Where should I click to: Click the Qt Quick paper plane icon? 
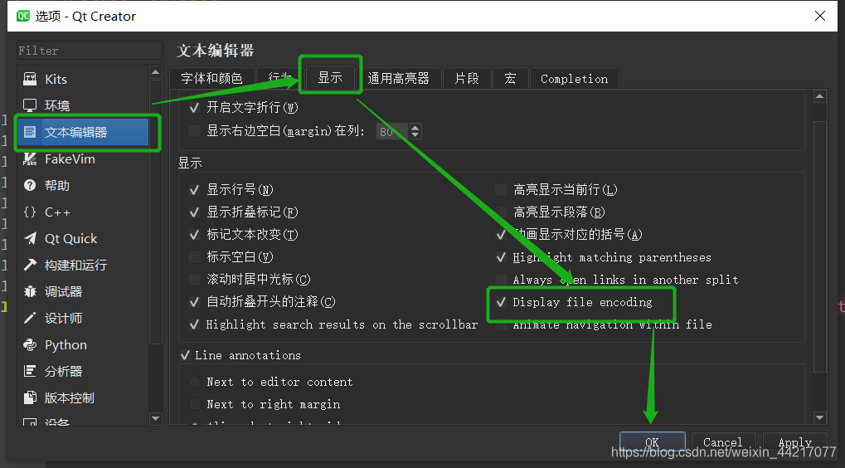30,238
